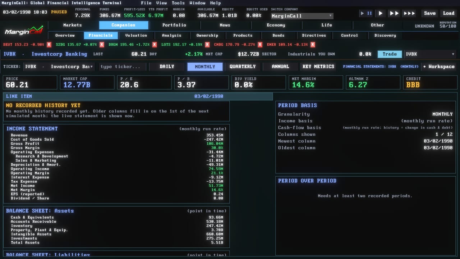The image size is (460, 259).
Task: Open the Switch Company MarginCall dropdown
Action: pyautogui.click(x=302, y=16)
